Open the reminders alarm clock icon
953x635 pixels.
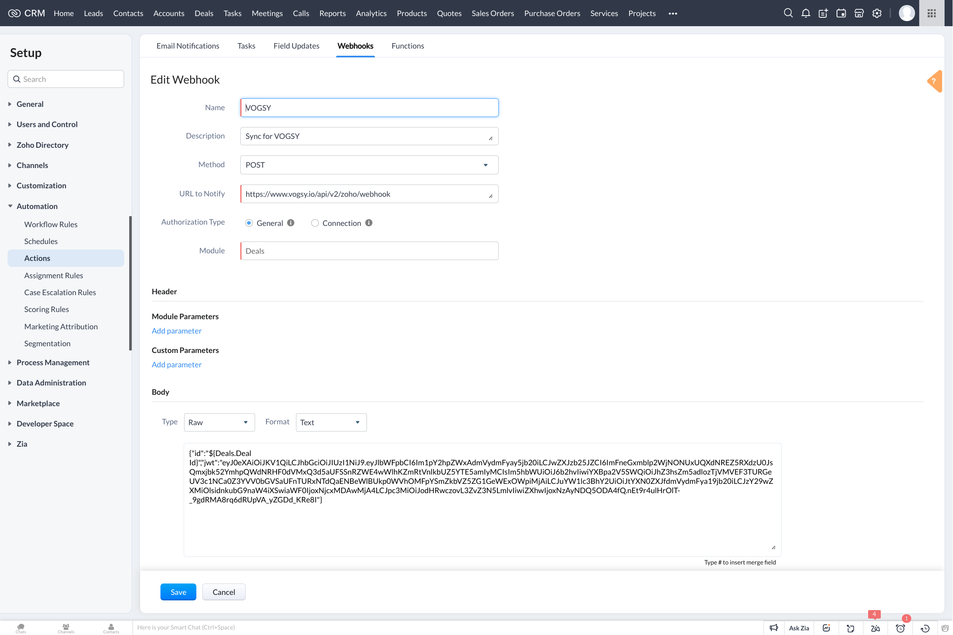(900, 628)
